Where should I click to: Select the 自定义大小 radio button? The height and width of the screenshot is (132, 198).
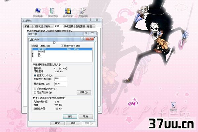35,76
